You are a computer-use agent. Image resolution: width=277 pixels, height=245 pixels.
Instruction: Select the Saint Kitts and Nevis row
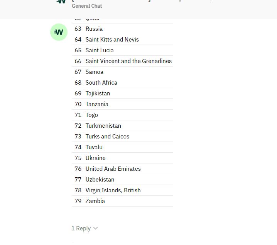[x=122, y=40]
